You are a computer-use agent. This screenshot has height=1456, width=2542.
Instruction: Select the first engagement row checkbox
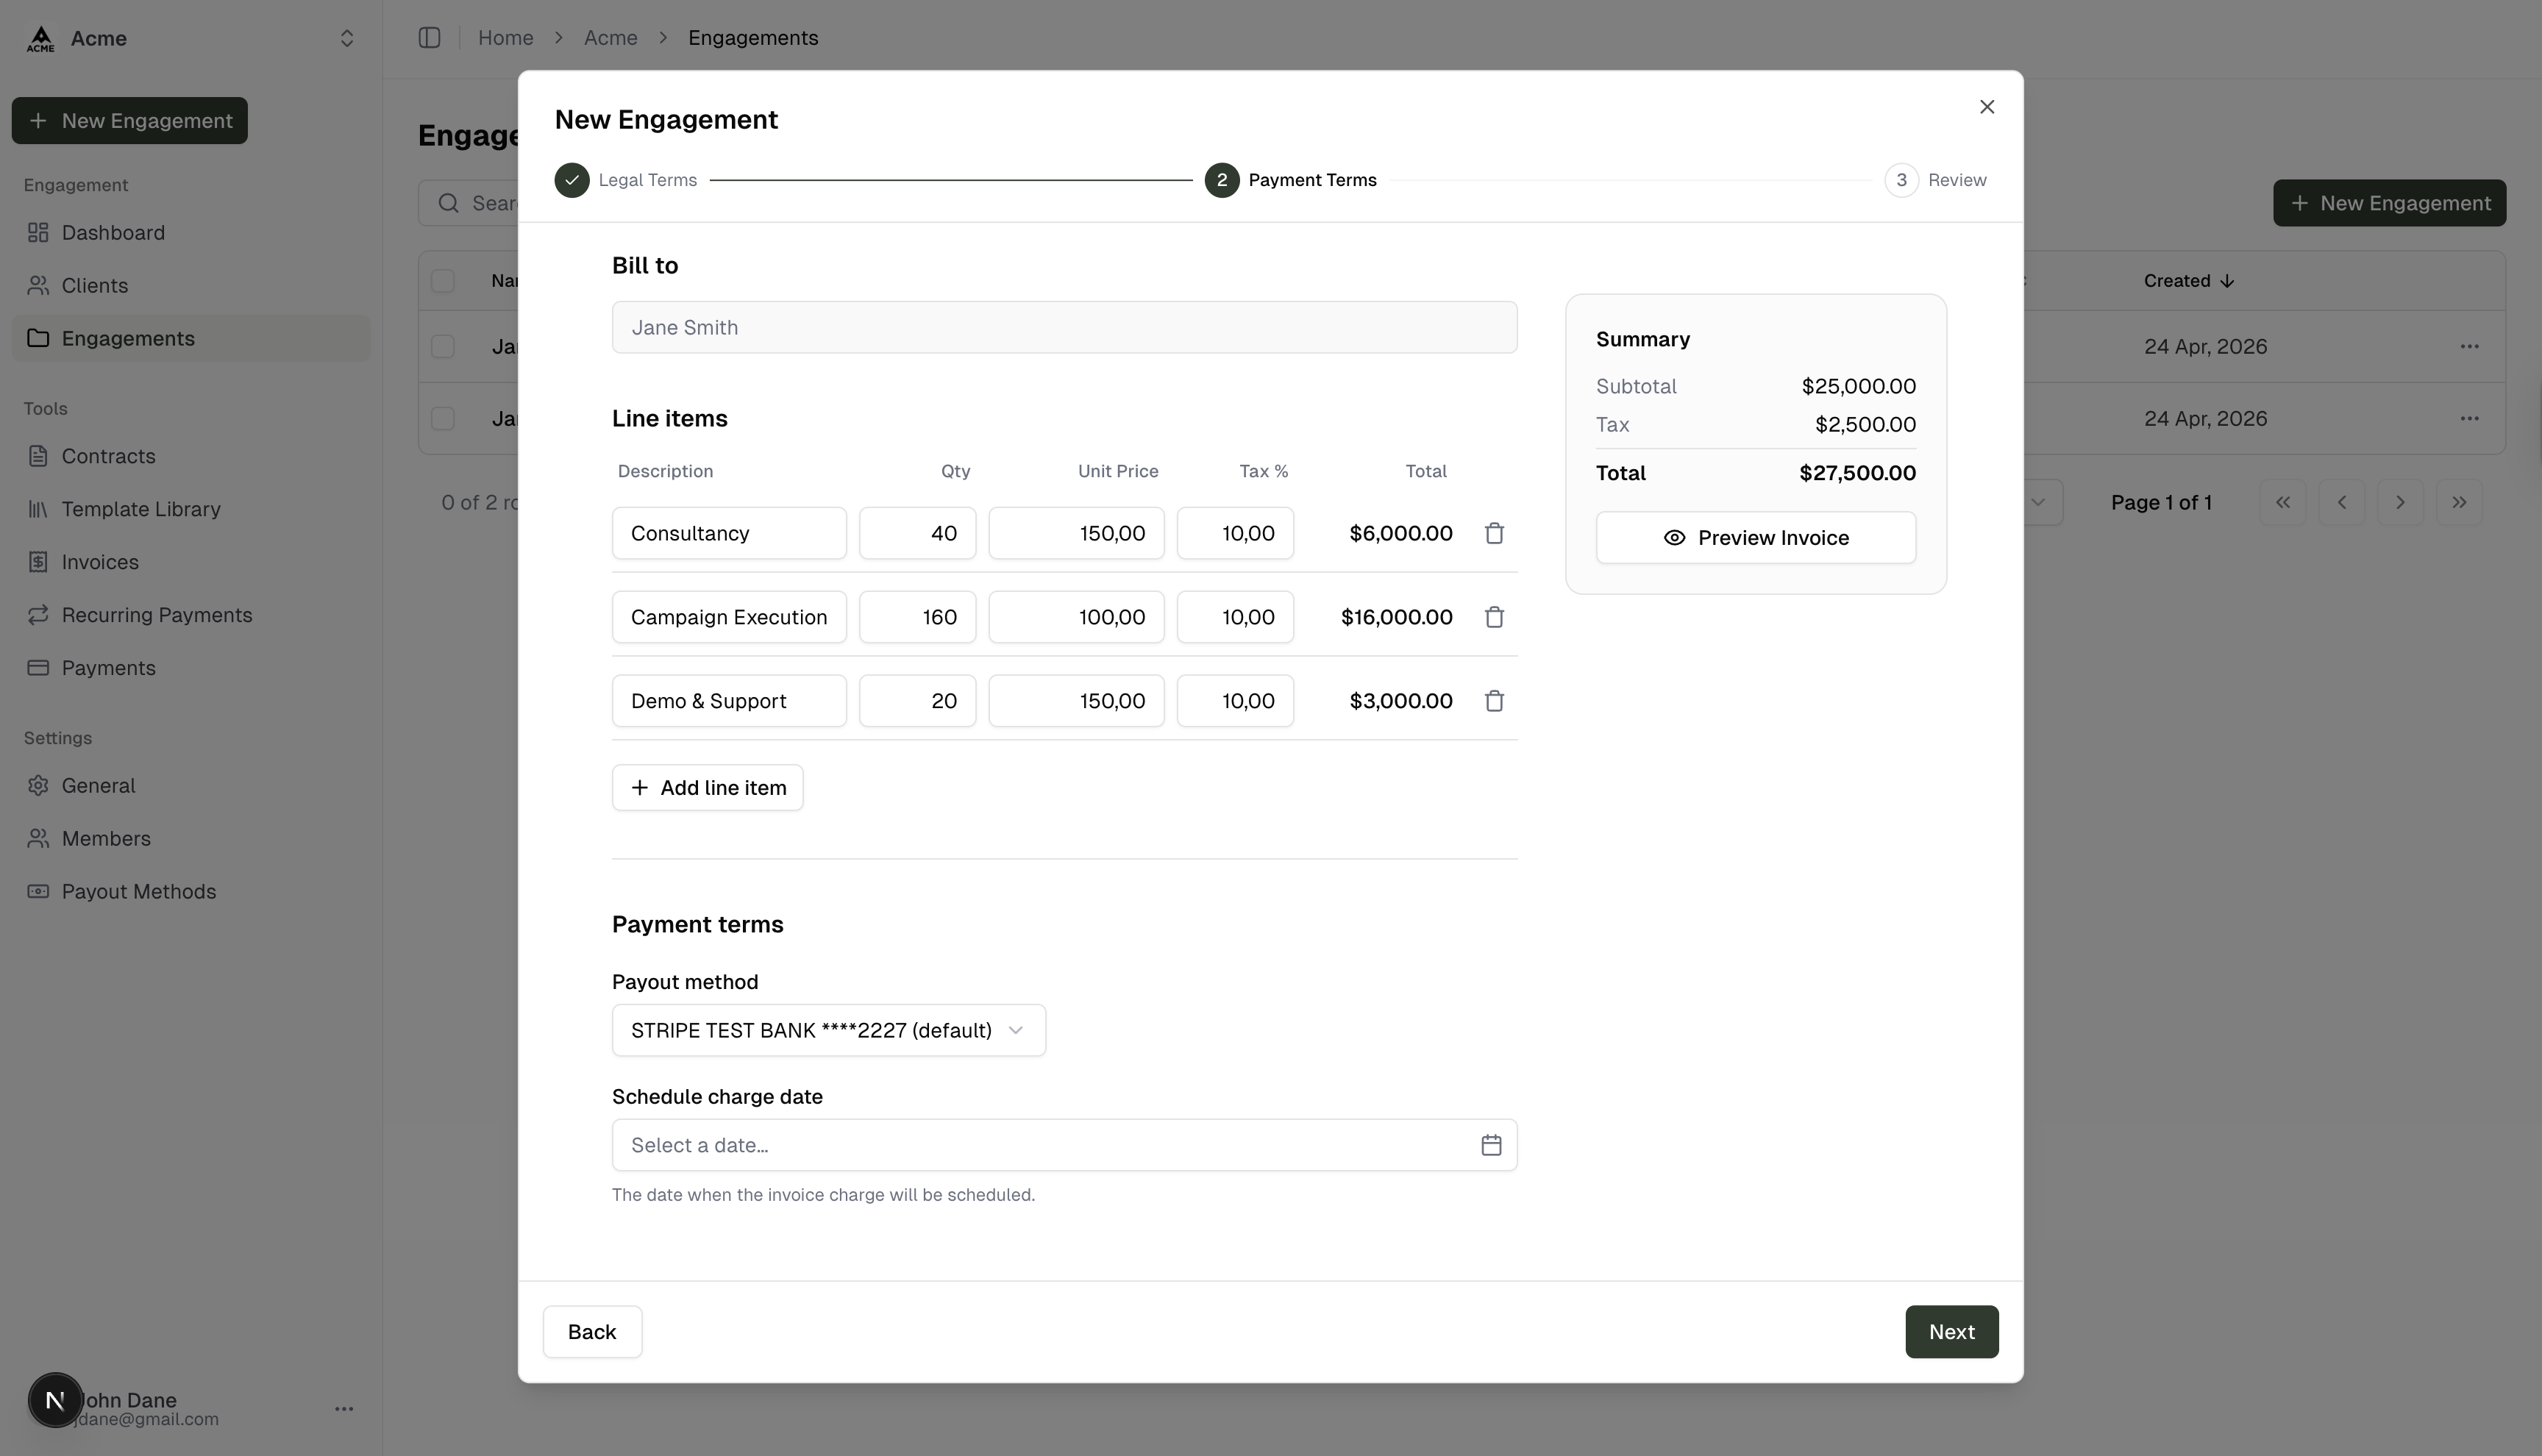443,346
